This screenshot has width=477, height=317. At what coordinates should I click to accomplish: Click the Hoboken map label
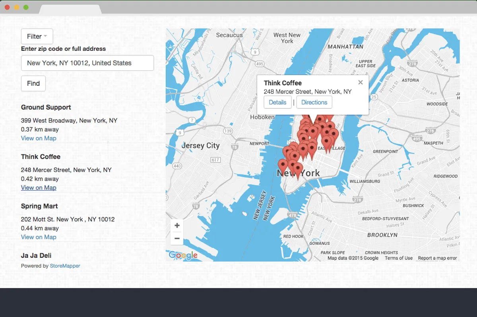pos(262,117)
